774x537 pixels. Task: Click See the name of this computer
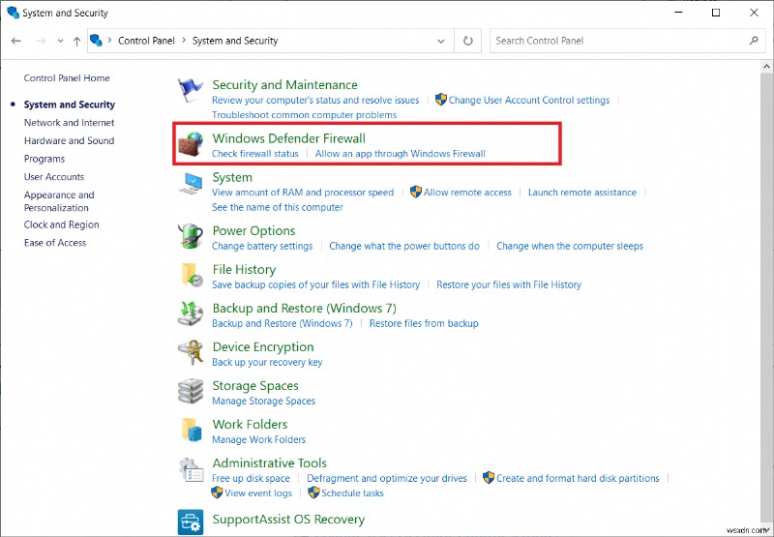coord(278,207)
